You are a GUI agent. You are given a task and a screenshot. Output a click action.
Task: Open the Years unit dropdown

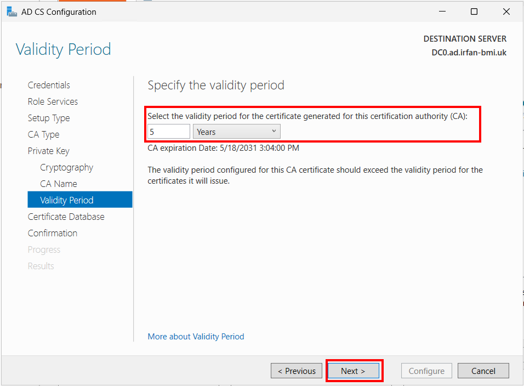tap(237, 132)
